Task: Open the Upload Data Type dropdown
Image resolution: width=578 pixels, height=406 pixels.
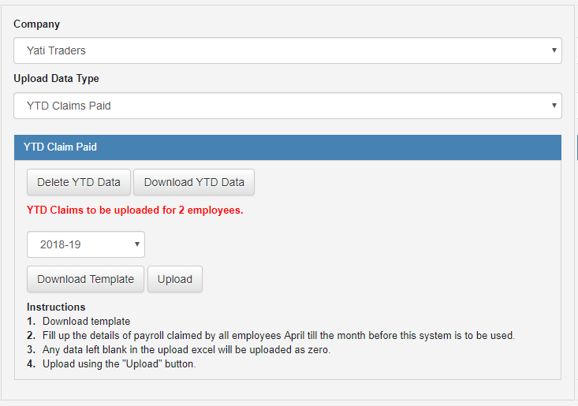Action: [288, 106]
